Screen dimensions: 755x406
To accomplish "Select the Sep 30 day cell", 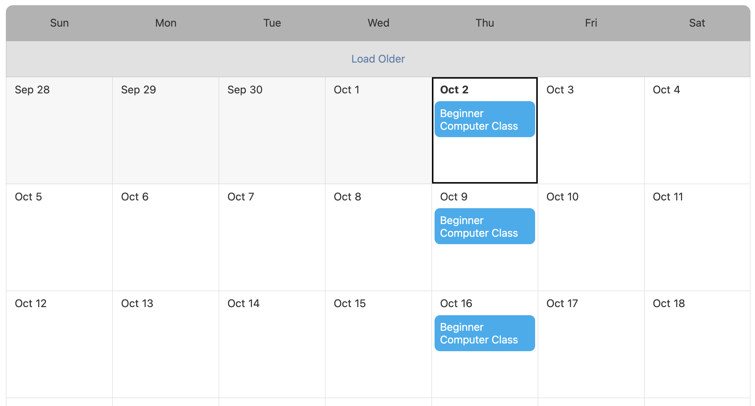I will (x=272, y=136).
